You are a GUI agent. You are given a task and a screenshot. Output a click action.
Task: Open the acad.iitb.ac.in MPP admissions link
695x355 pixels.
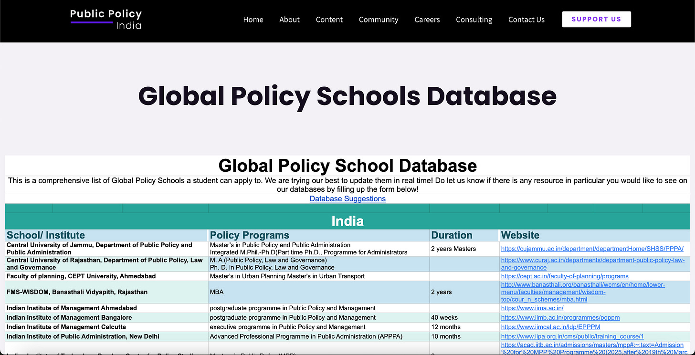tap(594, 348)
